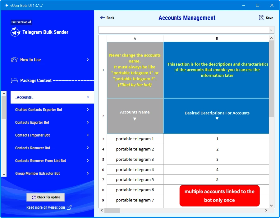Click the Back arrow icon
280x218 pixels.
[x=103, y=17]
